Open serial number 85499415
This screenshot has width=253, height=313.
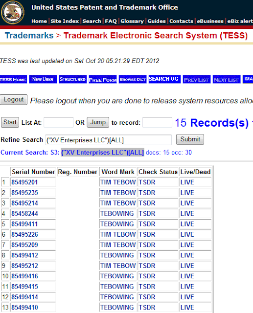pos(24,287)
